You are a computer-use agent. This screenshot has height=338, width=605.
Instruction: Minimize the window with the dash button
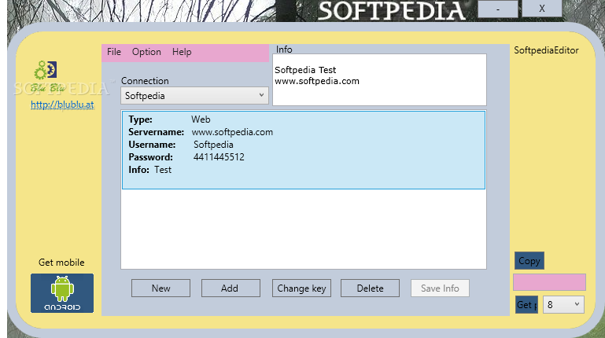[x=498, y=9]
